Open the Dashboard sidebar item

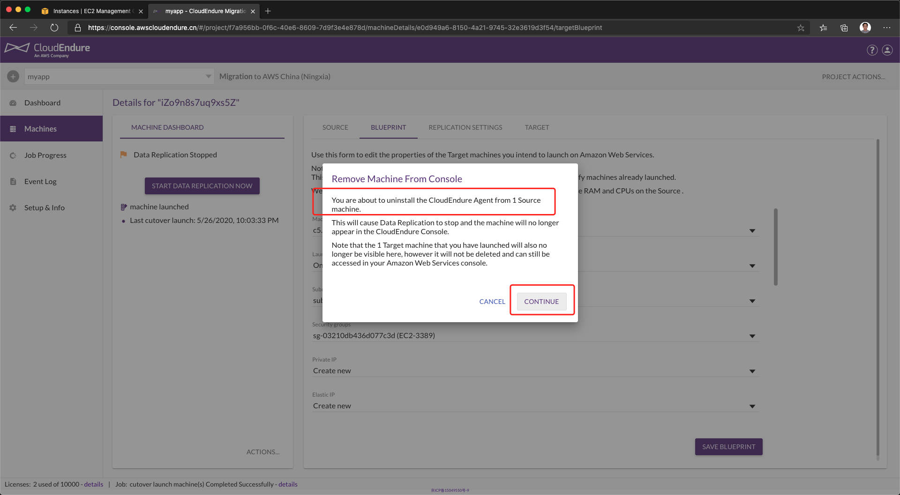click(x=42, y=103)
